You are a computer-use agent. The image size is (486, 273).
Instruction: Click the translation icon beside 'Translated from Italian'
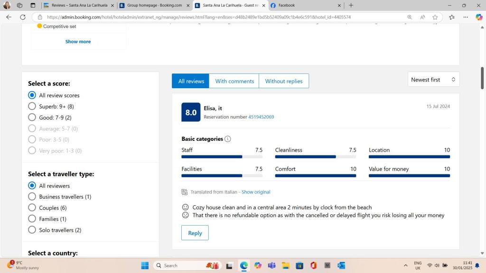tap(185, 192)
